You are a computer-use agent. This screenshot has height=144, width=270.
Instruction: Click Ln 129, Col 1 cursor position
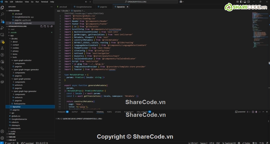click(x=193, y=143)
